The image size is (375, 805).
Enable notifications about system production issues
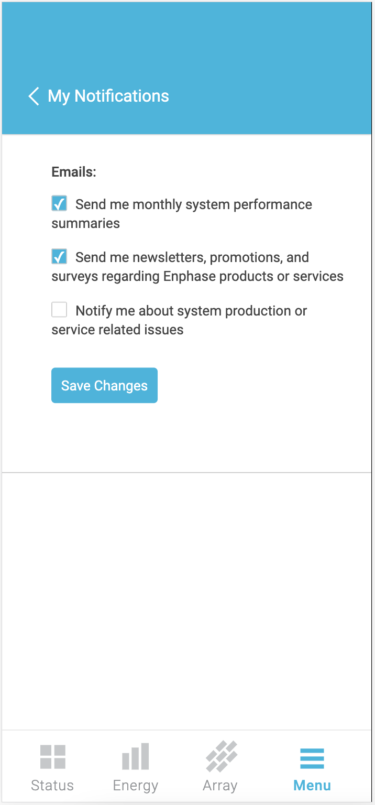(x=59, y=309)
